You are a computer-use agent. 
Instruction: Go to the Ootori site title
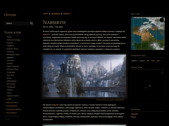pos(10,15)
